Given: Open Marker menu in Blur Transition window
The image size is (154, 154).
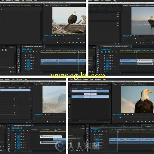Looking at the screenshot, I should [7, 79].
